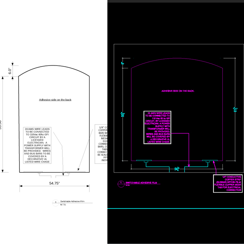Click magenta circled 1 detail bubble in CAD
This screenshot has height=244, width=244.
pos(121,184)
